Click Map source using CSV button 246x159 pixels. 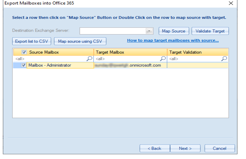[80, 41]
